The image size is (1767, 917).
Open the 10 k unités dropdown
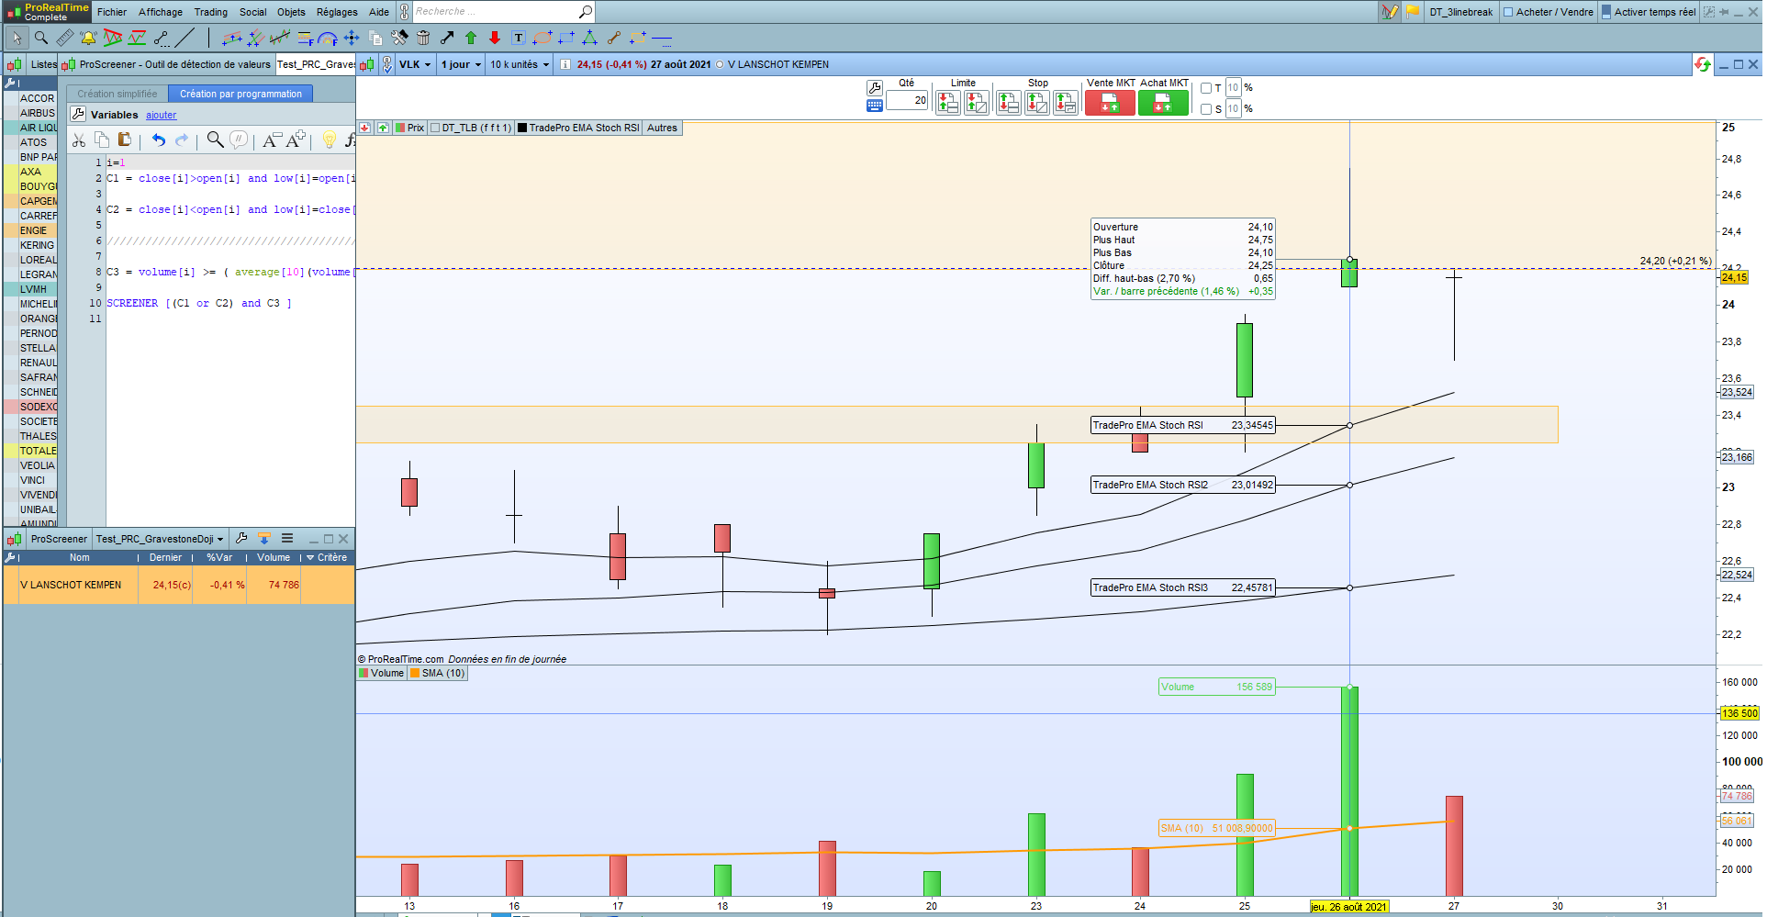520,64
